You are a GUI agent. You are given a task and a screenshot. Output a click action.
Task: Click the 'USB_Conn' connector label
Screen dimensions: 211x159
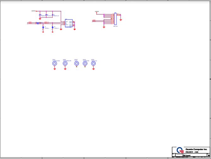pos(115,26)
